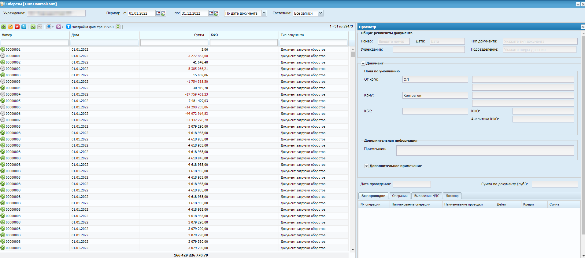Click the blue filter funnel icon
The image size is (585, 258).
(x=68, y=27)
